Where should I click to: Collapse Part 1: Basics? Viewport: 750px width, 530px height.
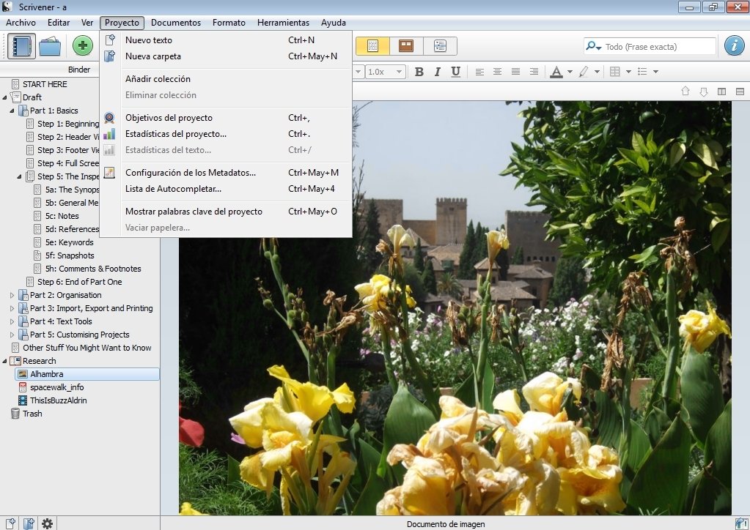[x=12, y=111]
